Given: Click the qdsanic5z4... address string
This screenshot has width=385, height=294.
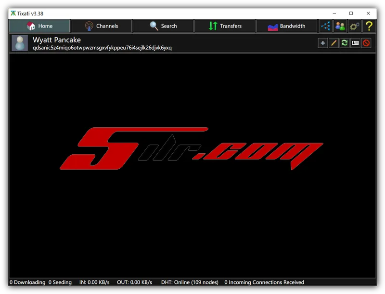Looking at the screenshot, I should (x=102, y=48).
